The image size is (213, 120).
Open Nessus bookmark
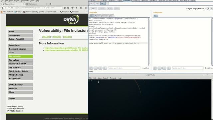[18, 12]
